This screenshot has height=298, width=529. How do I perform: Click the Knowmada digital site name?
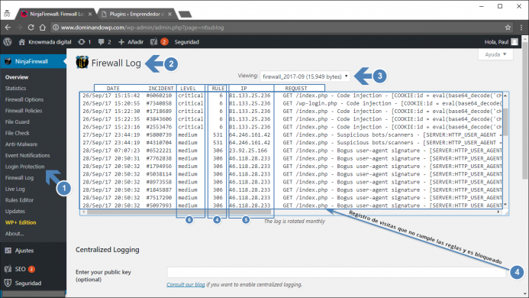50,42
